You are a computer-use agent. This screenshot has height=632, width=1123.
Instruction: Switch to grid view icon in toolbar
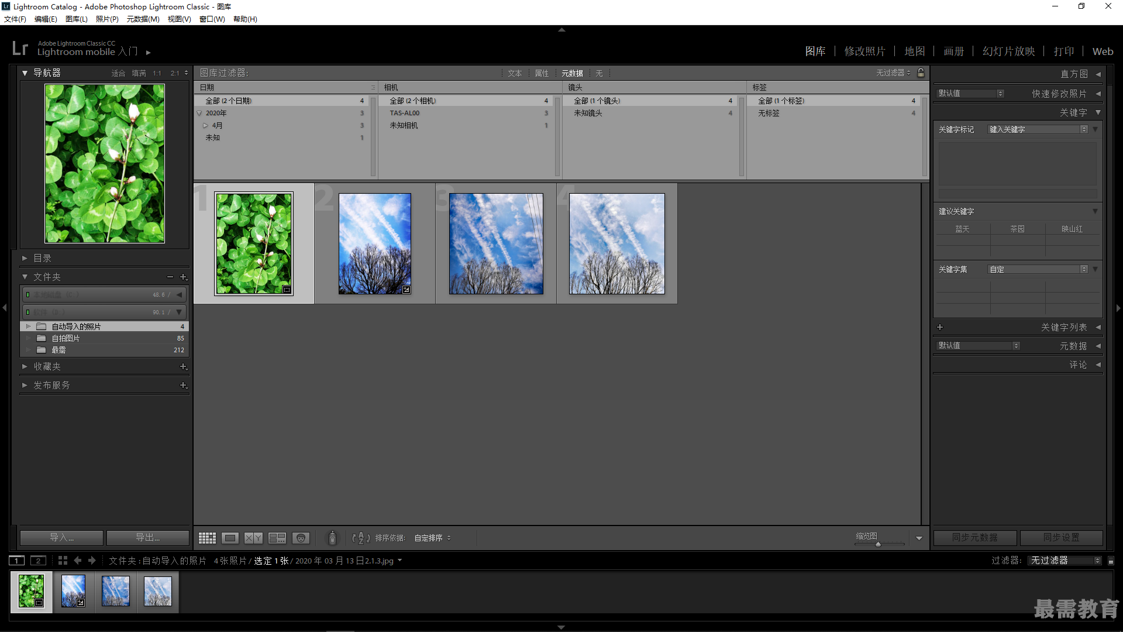tap(207, 538)
